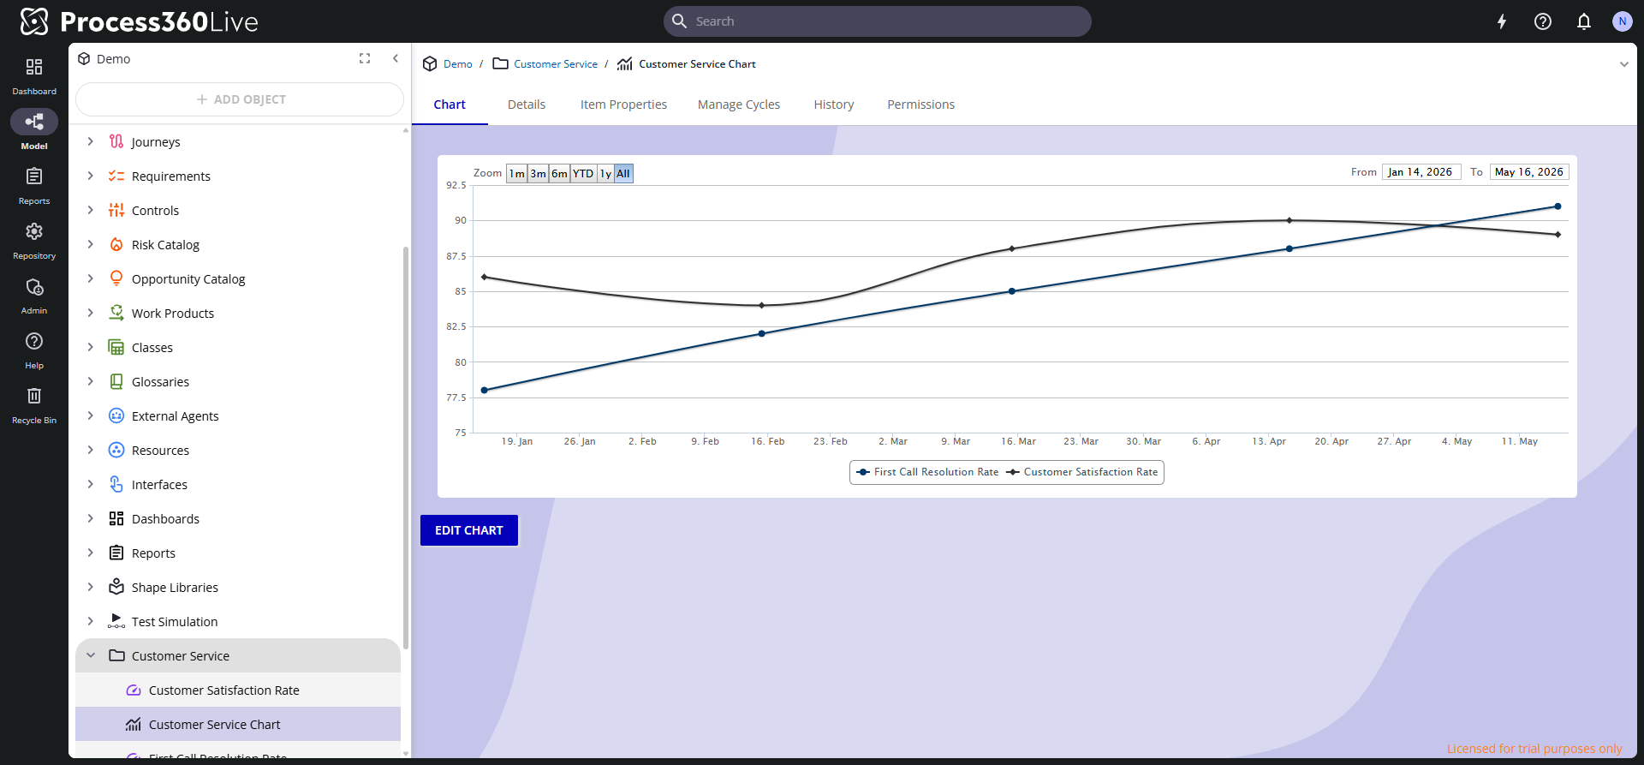This screenshot has height=765, width=1644.
Task: Expand the Journeys node
Action: (x=91, y=141)
